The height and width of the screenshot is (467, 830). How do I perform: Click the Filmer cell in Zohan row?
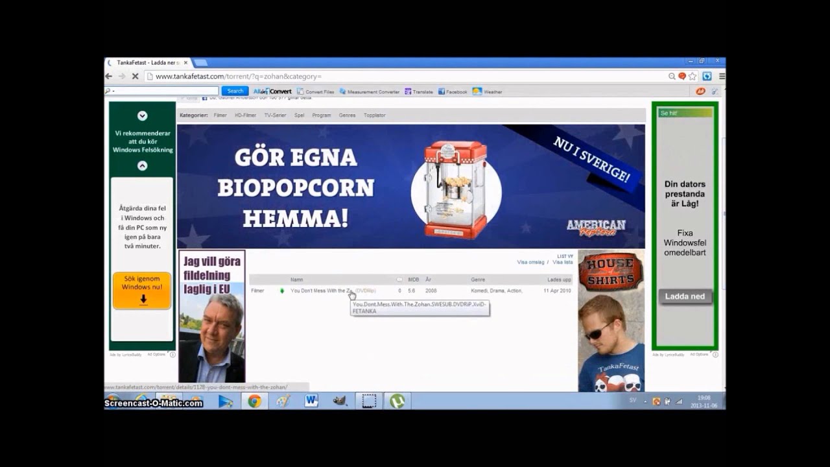tap(257, 291)
